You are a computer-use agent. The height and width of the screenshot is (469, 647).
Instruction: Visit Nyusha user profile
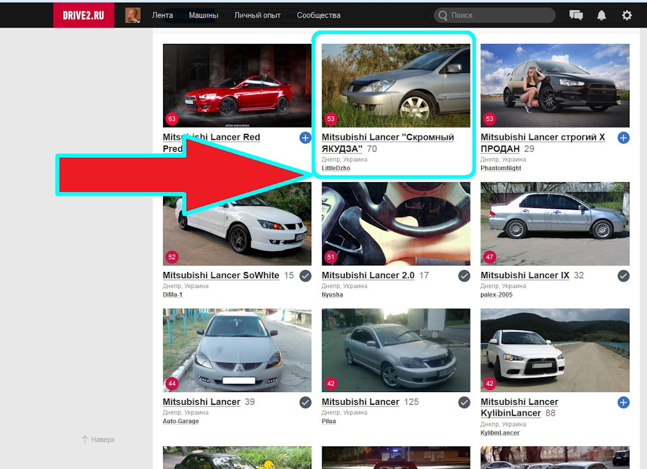point(332,295)
